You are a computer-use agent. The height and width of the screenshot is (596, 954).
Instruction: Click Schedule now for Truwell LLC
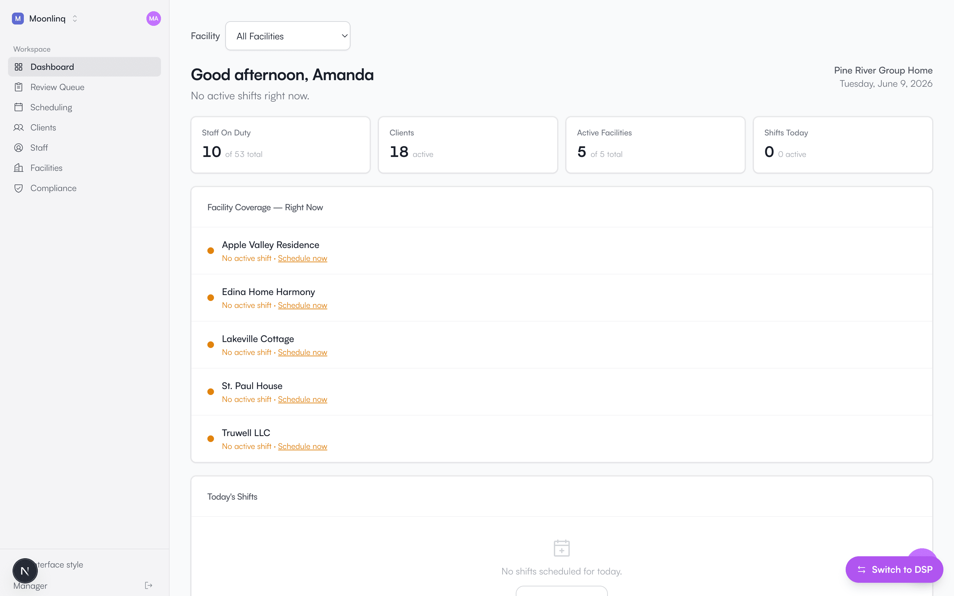point(302,446)
